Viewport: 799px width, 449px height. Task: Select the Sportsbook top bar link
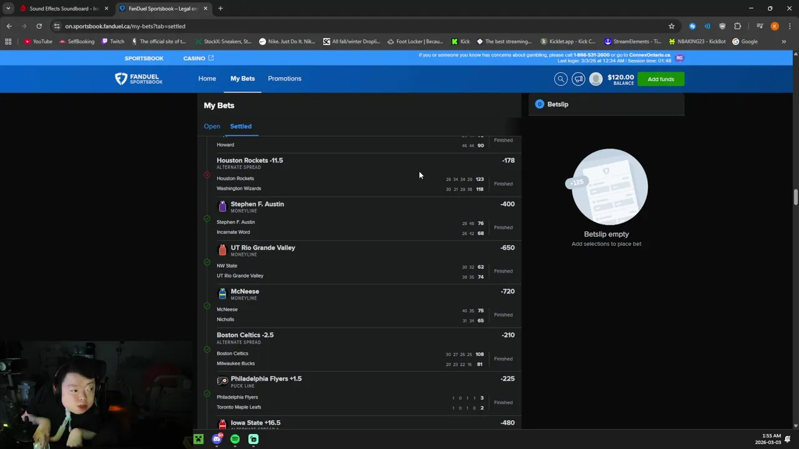pos(144,58)
